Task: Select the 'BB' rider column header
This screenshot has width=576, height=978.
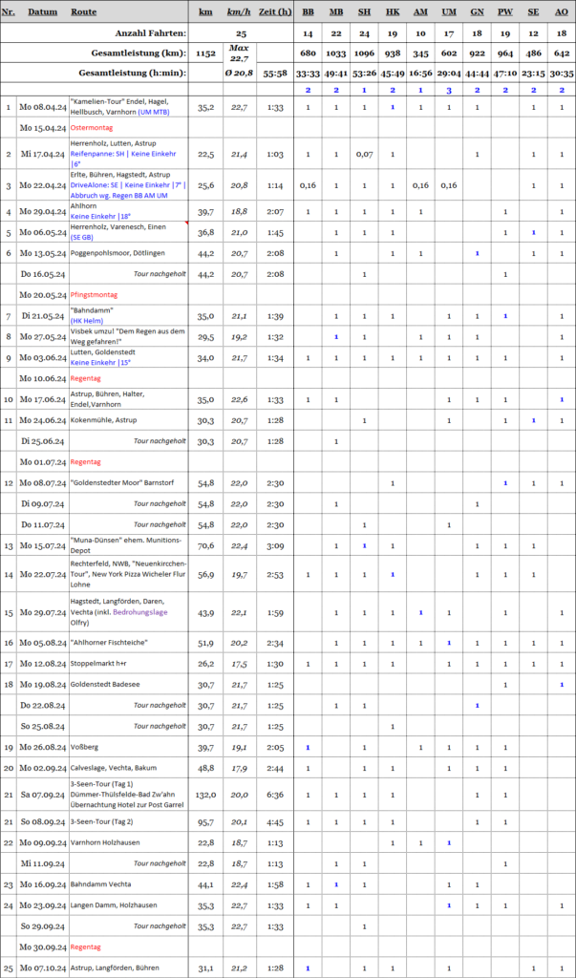Action: pos(308,11)
